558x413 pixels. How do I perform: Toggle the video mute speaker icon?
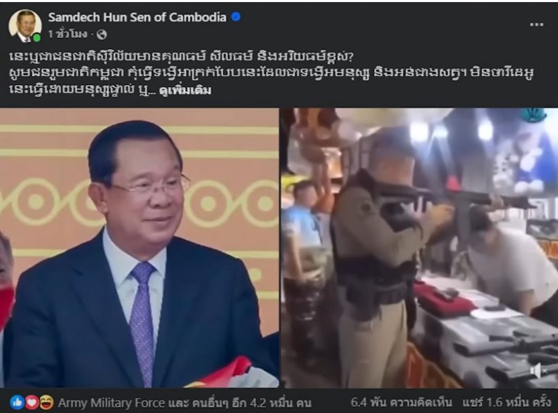[538, 371]
